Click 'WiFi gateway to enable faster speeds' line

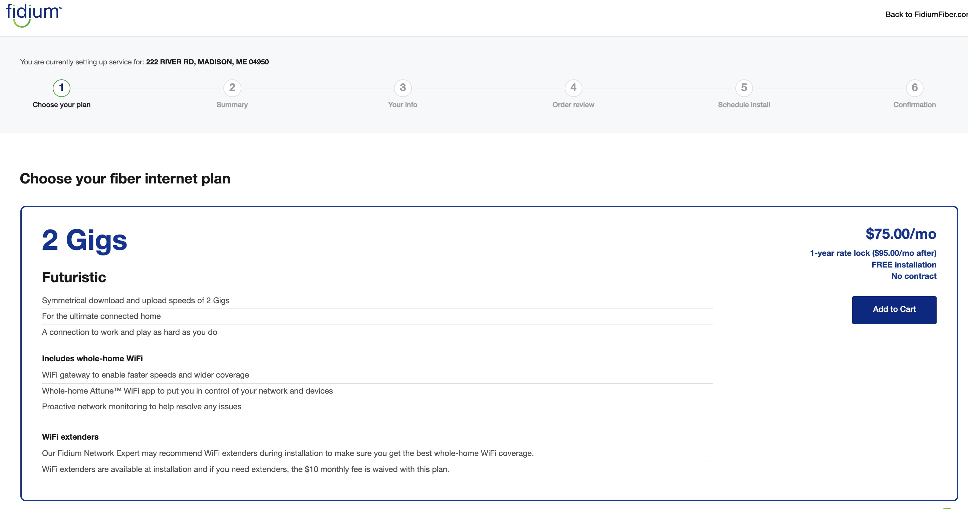click(146, 375)
